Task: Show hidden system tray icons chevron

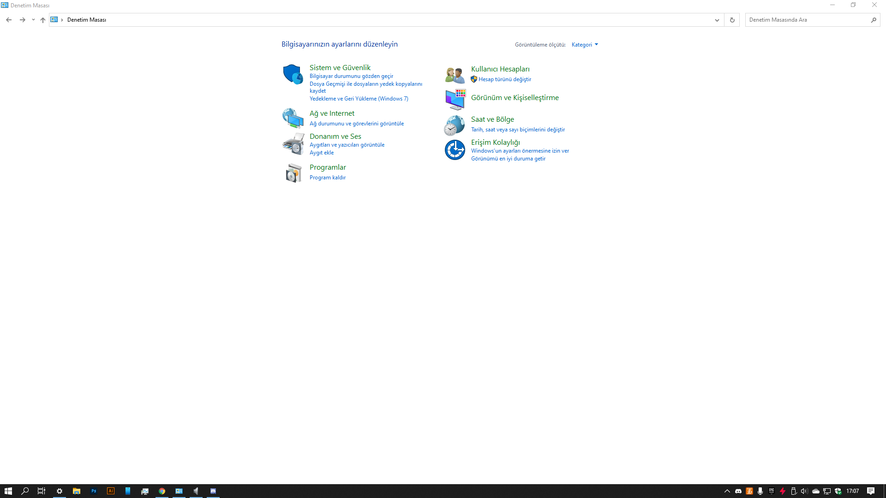Action: (727, 491)
